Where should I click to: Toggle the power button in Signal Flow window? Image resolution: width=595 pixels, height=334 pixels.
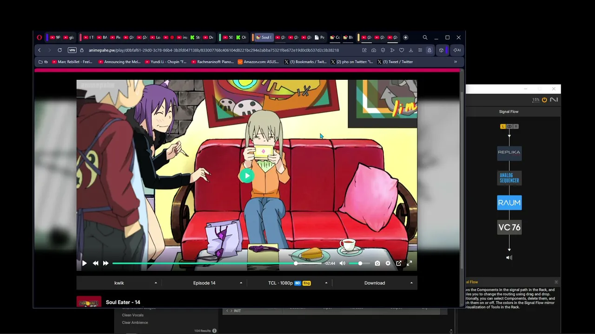pyautogui.click(x=544, y=100)
